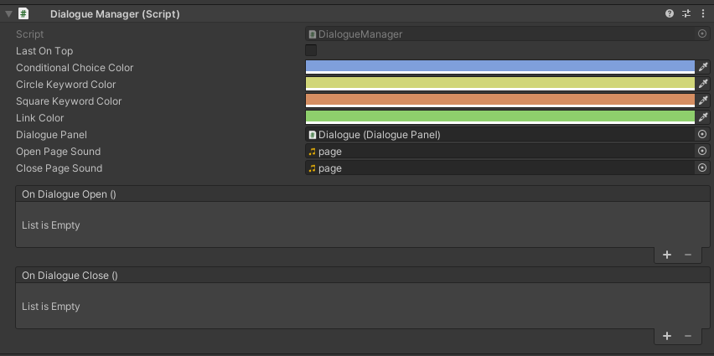Screen dimensions: 714x356
Task: Use eyedropper for Square Keyword Color
Action: point(703,101)
